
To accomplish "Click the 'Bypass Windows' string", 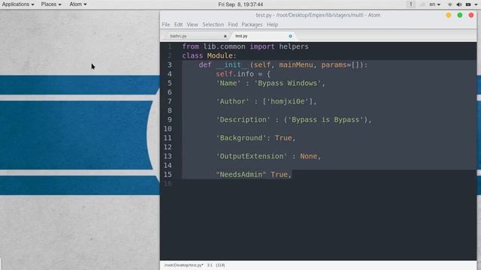I will point(287,83).
